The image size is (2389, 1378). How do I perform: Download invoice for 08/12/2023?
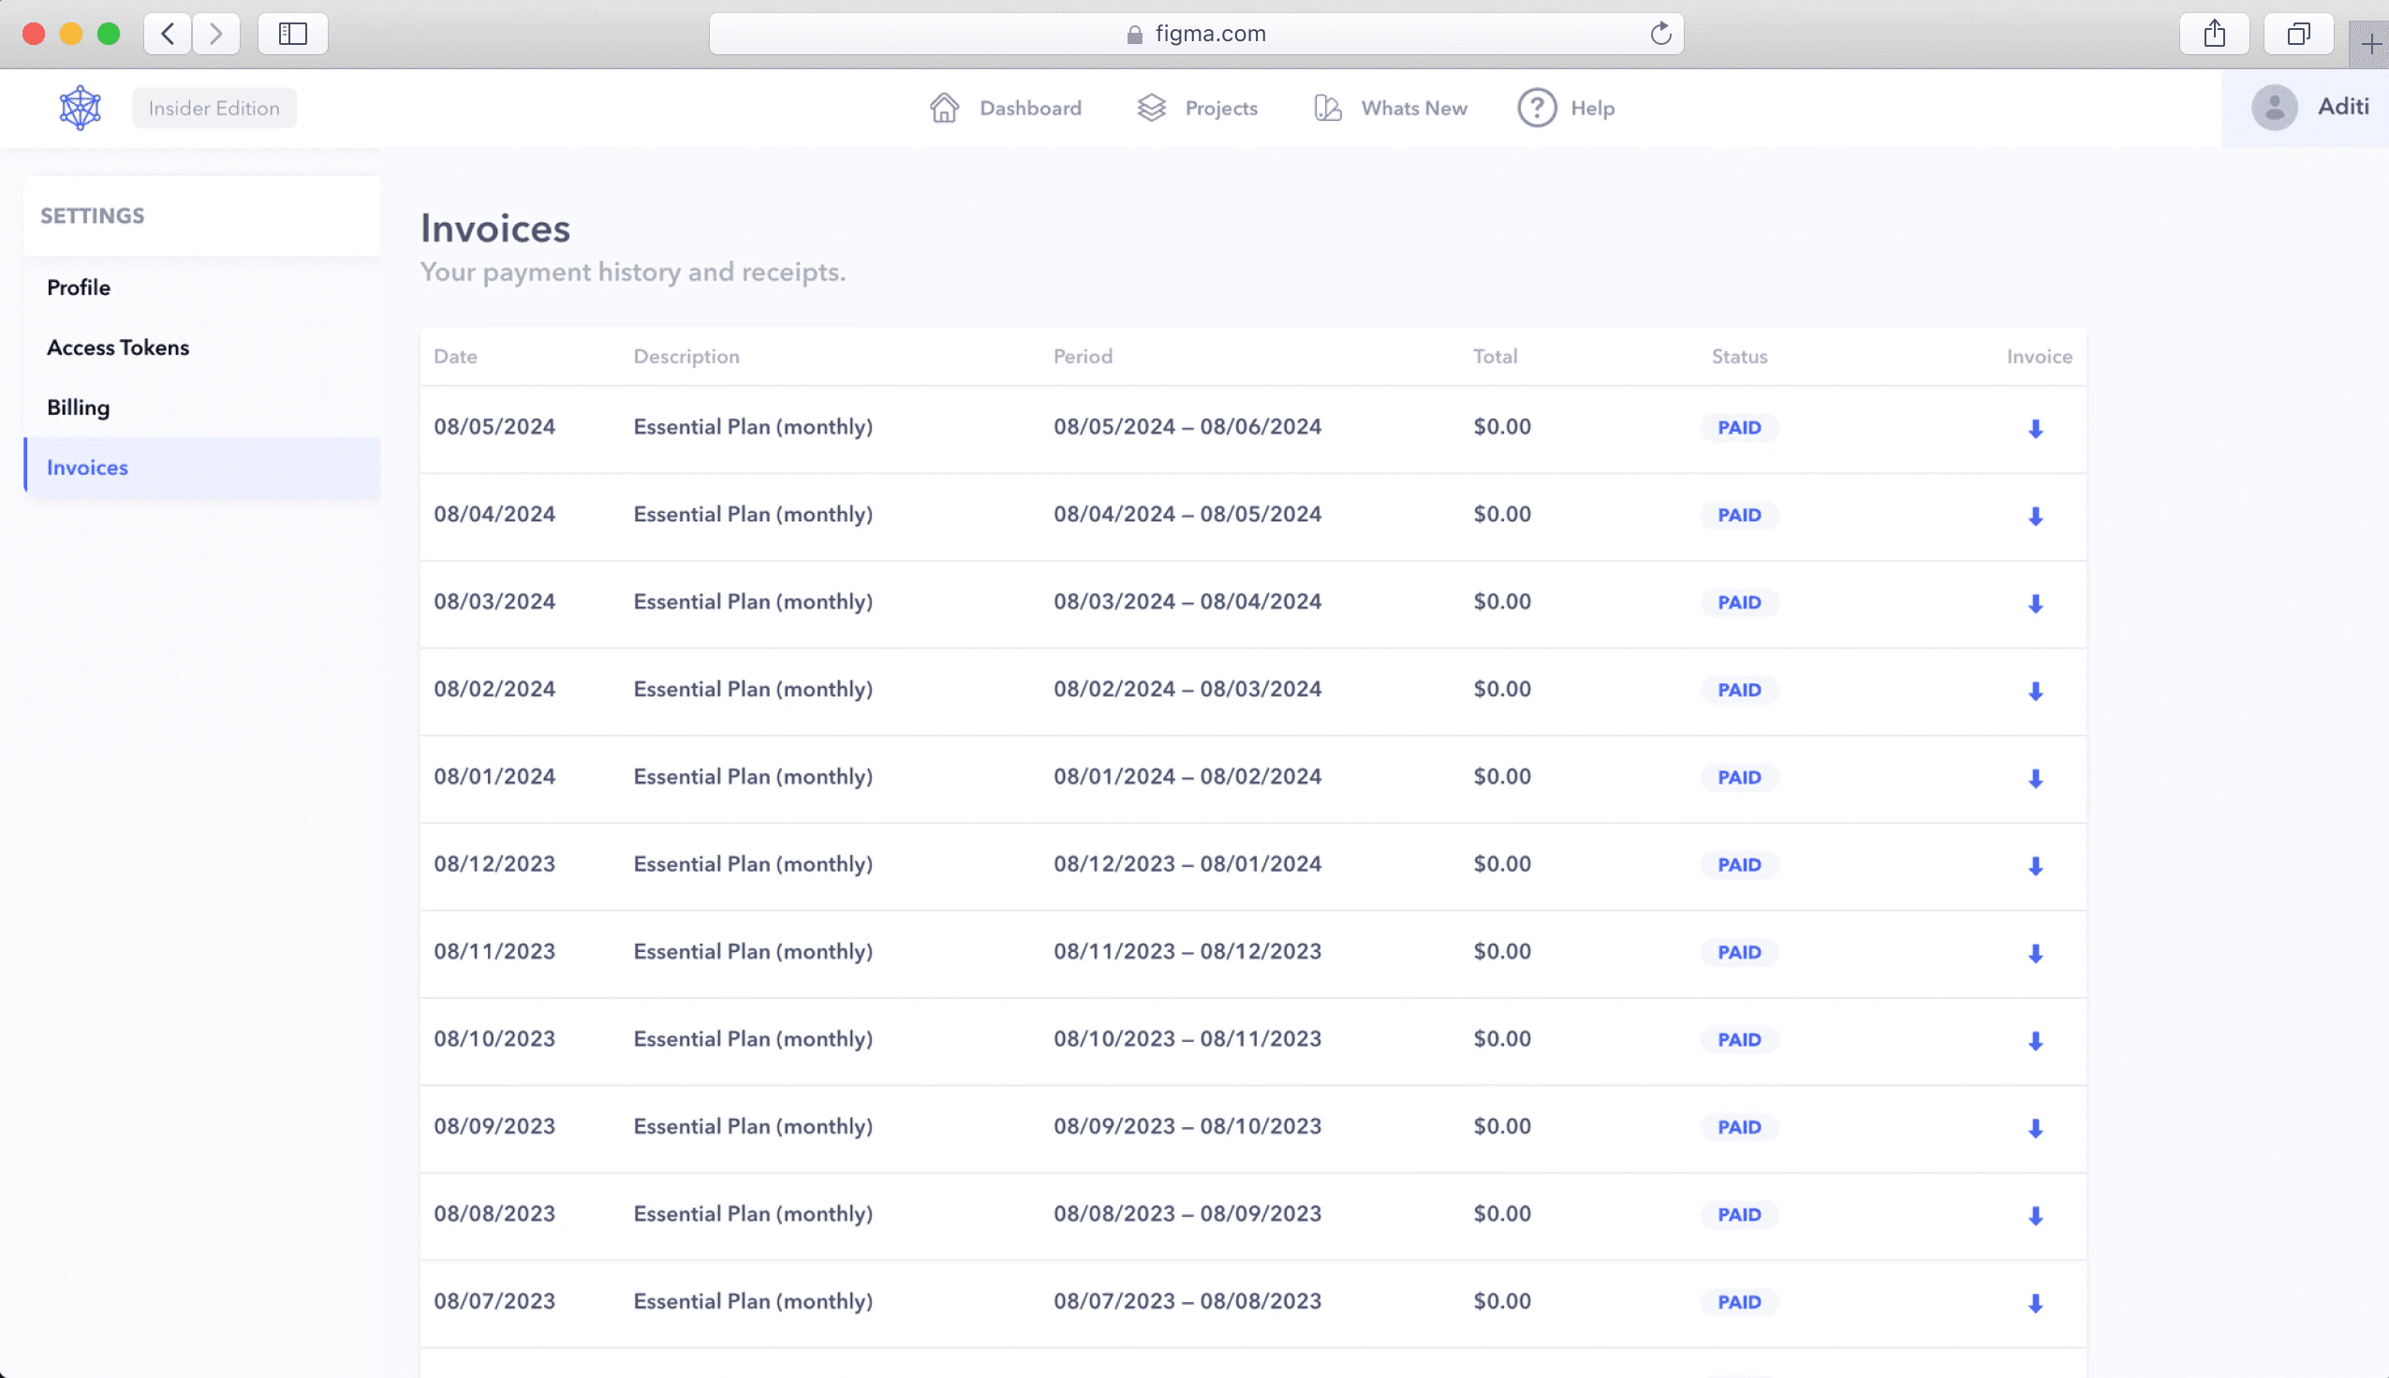click(2035, 866)
